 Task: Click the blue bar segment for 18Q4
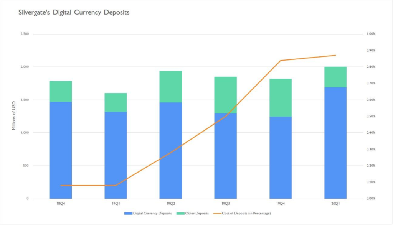[x=61, y=150]
